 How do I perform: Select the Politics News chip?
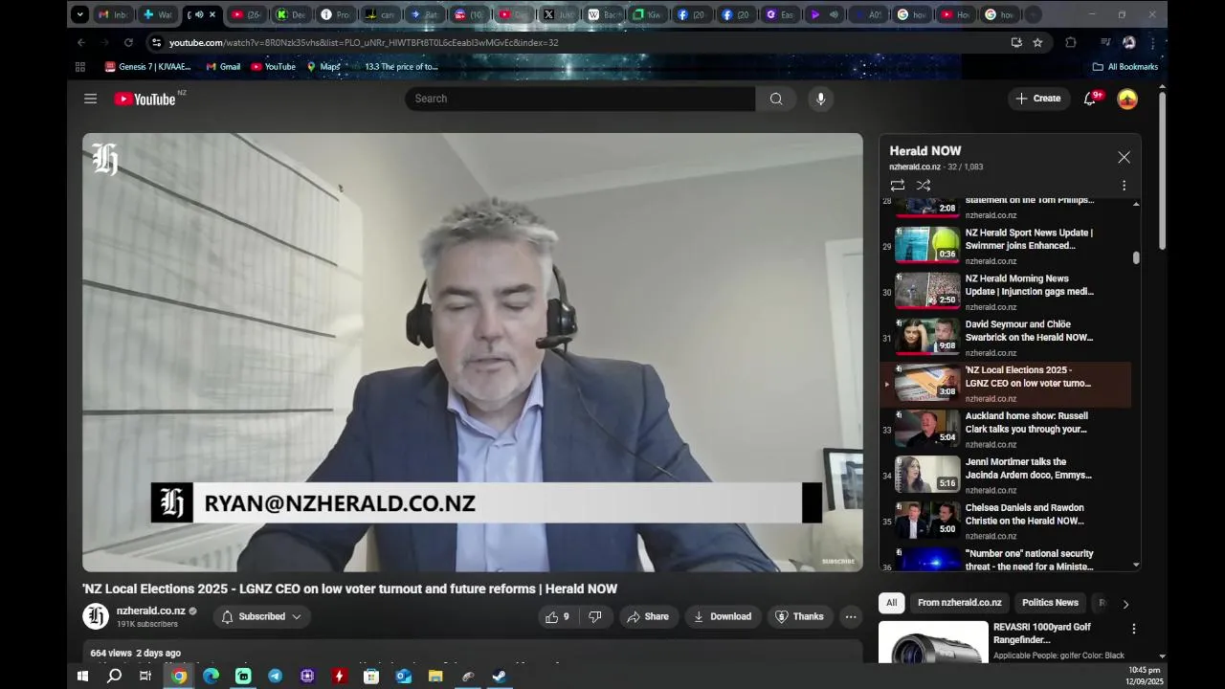pyautogui.click(x=1050, y=603)
